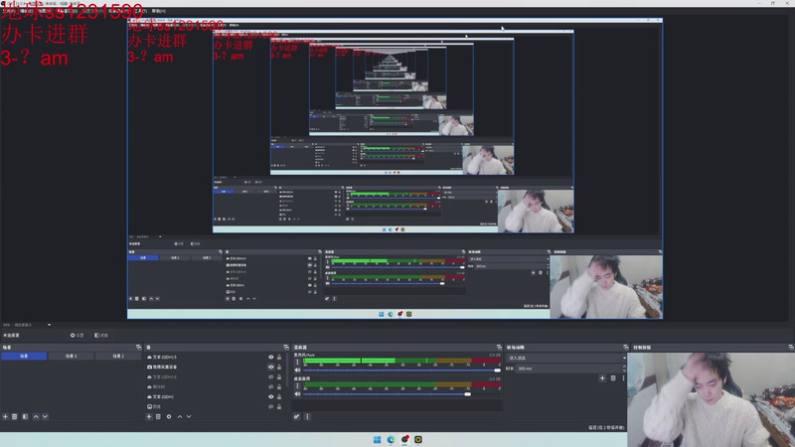795x447 pixels.
Task: Move the selected source down
Action: point(189,416)
